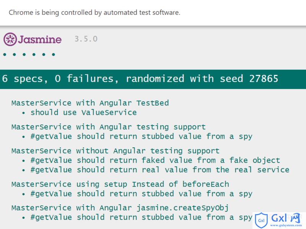Click the third green spec dot

pyautogui.click(x=24, y=55)
